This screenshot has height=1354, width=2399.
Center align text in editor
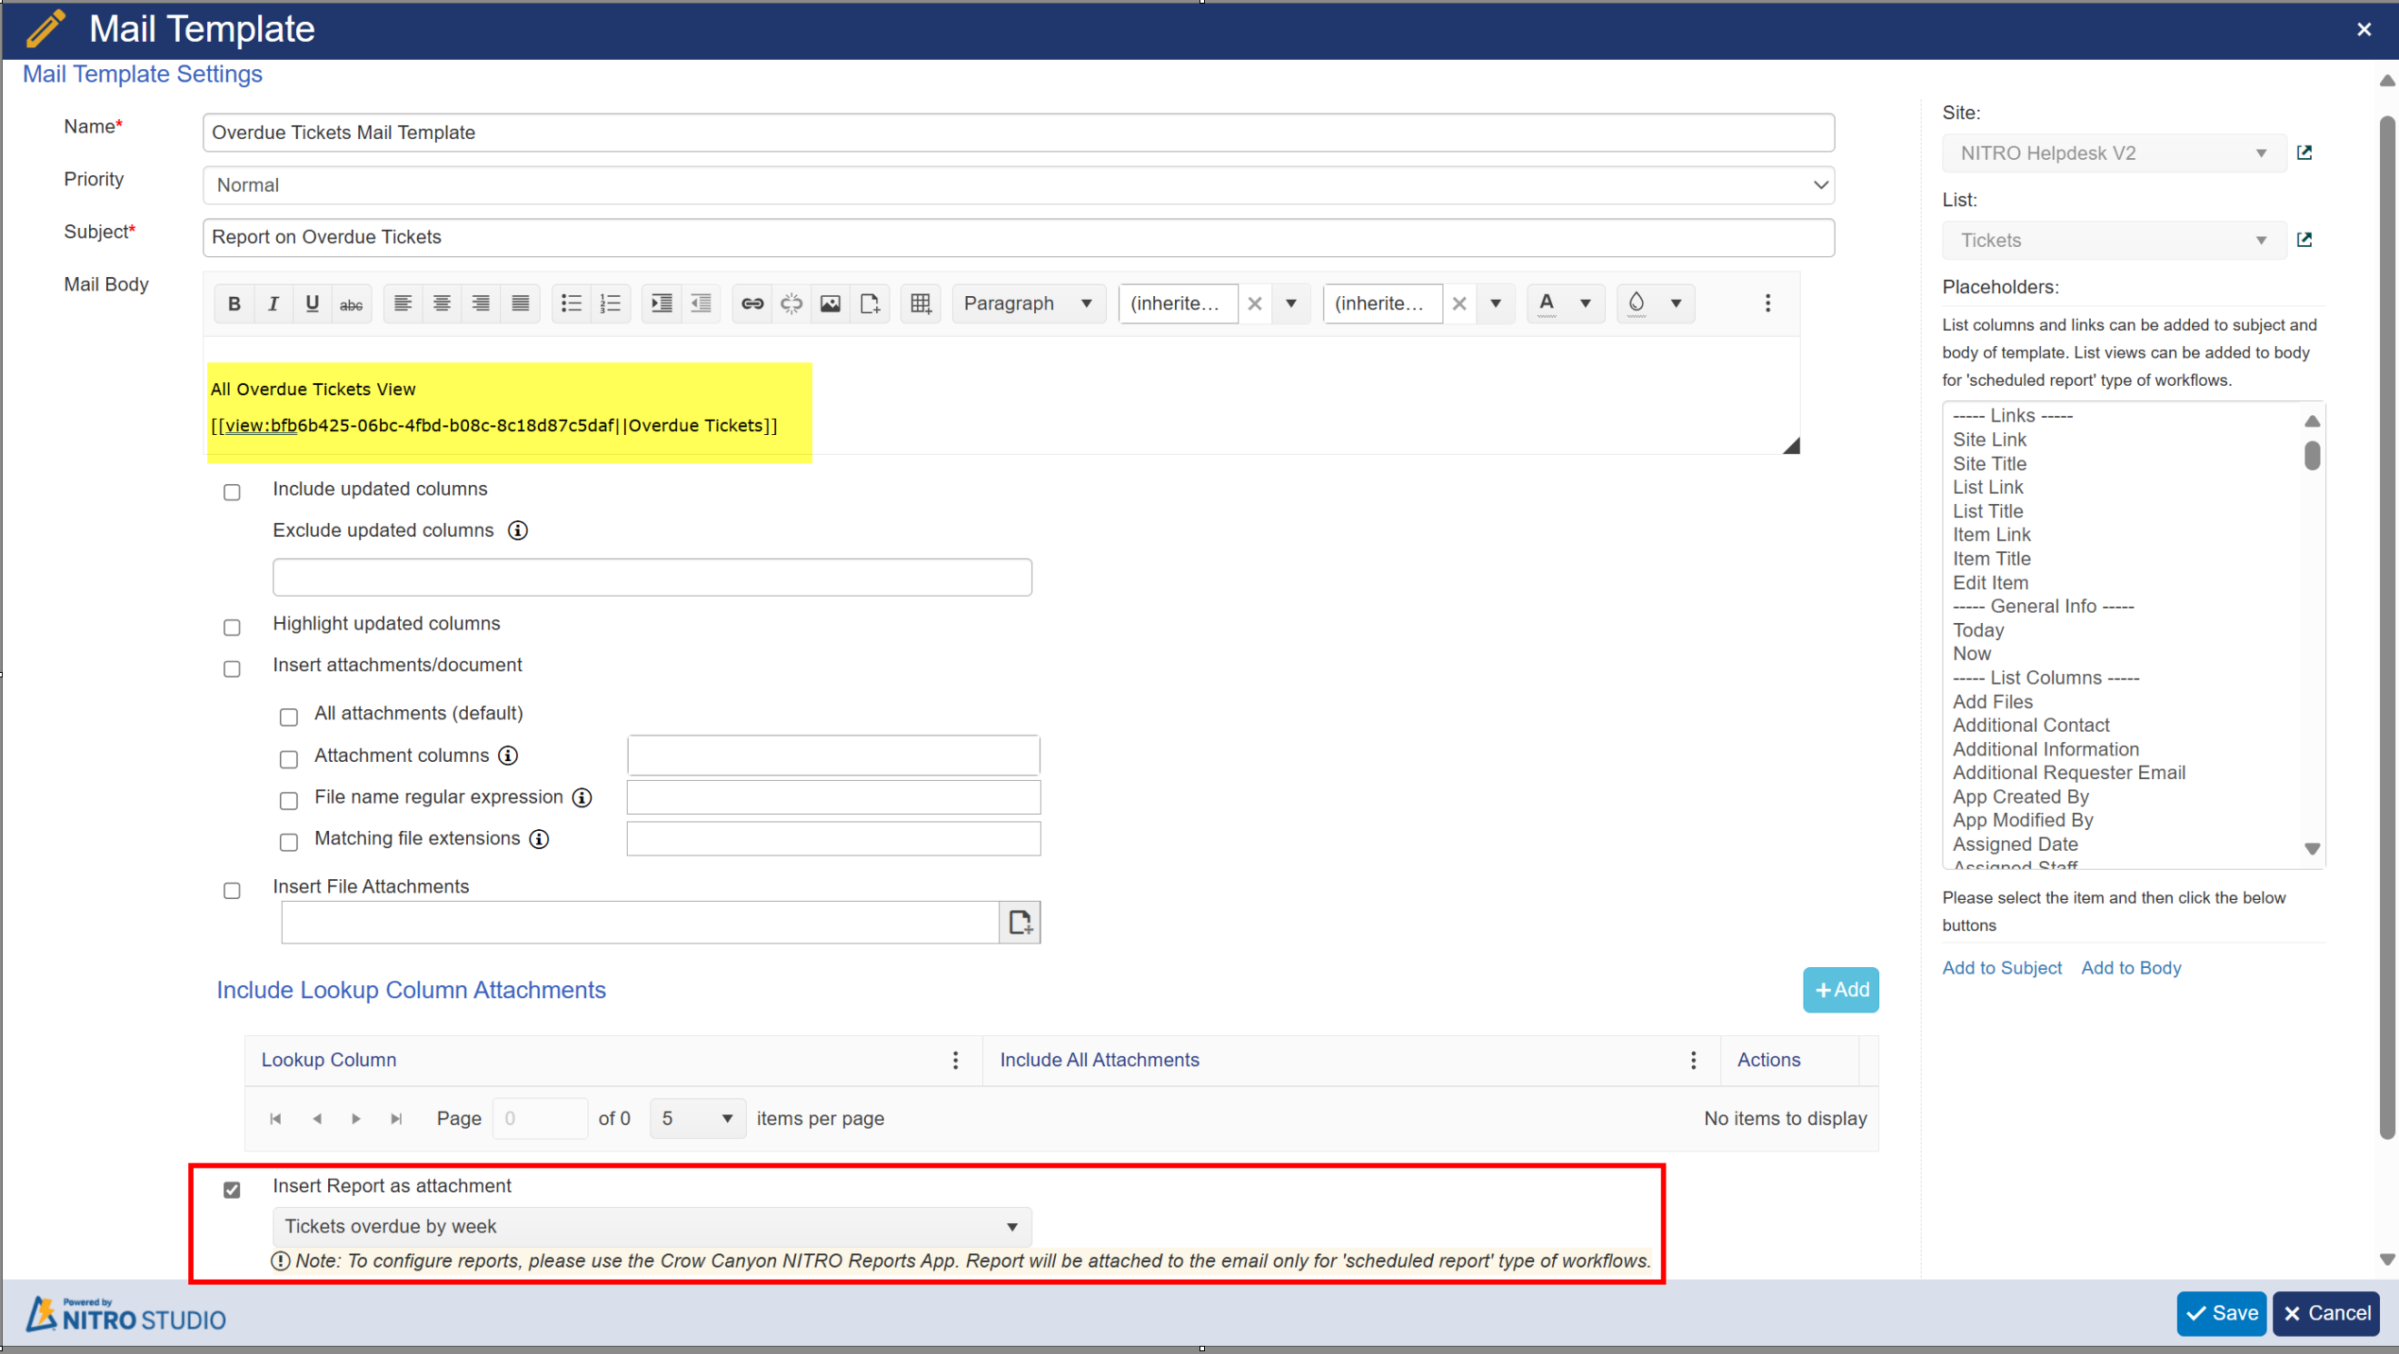click(442, 303)
